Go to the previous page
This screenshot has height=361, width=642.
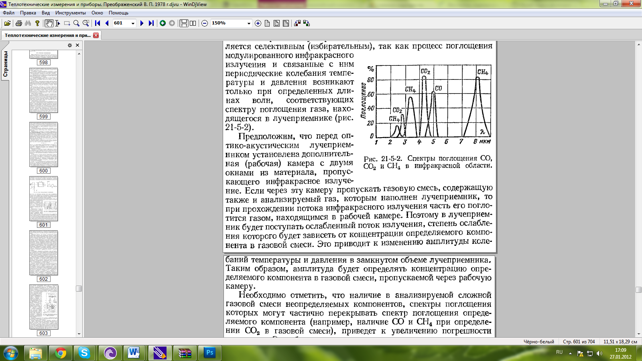click(107, 23)
